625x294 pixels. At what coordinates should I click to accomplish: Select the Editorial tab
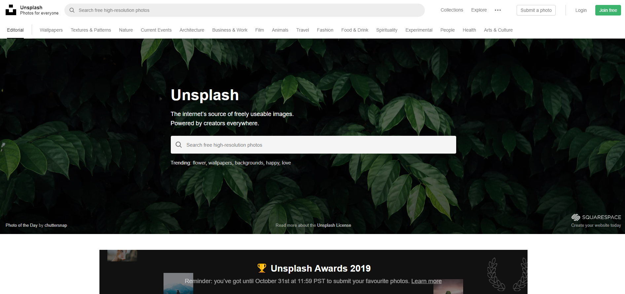(x=15, y=30)
